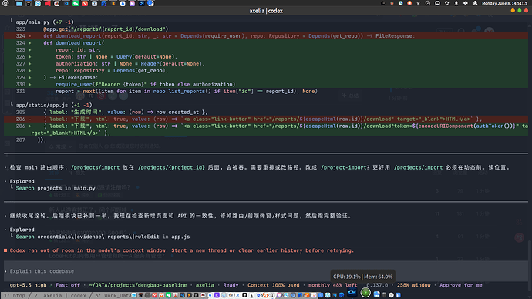Switch to the '3: Work_Data' tmux window
The image size is (532, 299).
tap(113, 296)
